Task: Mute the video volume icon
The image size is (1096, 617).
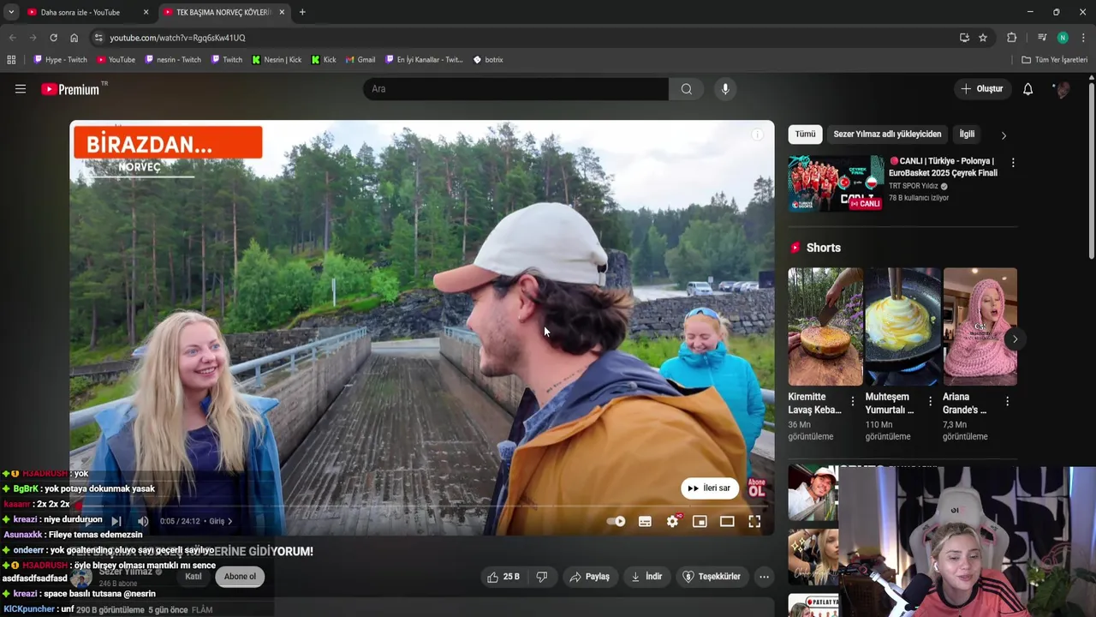Action: pyautogui.click(x=143, y=521)
